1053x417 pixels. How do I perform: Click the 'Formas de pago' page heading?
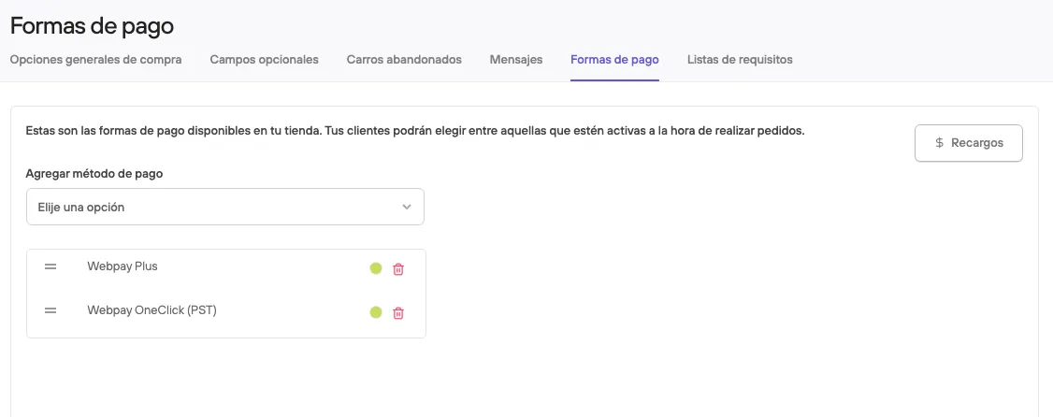(x=92, y=26)
